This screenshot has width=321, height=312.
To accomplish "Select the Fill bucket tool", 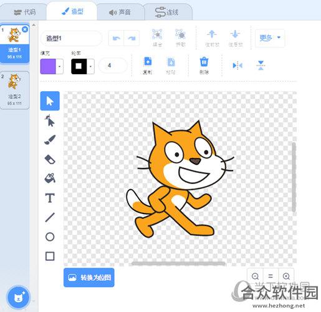I will point(50,178).
